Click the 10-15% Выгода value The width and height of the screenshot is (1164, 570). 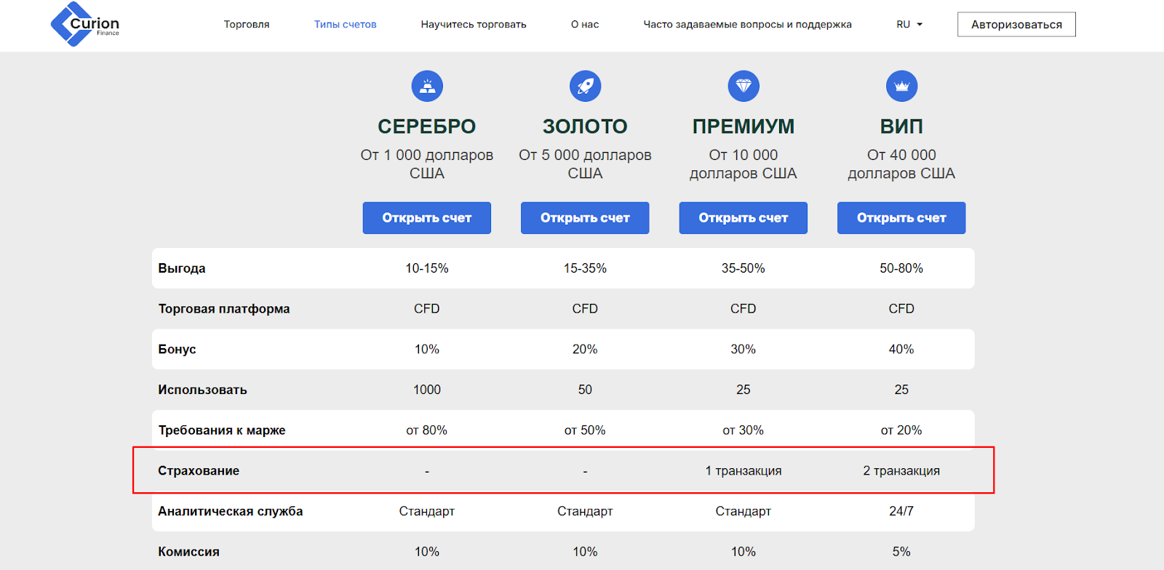(427, 268)
